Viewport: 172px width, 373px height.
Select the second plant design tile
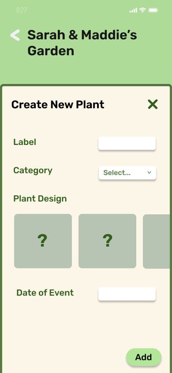pos(108,241)
